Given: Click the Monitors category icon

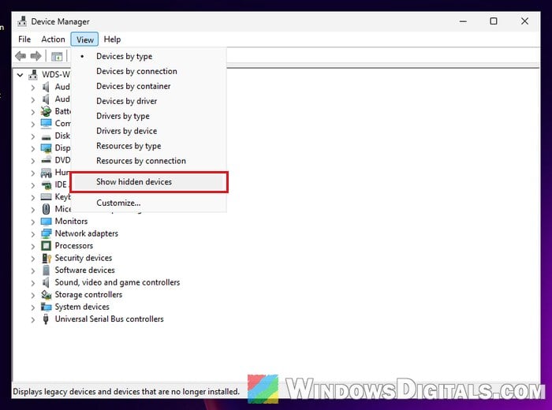Looking at the screenshot, I should pyautogui.click(x=46, y=222).
